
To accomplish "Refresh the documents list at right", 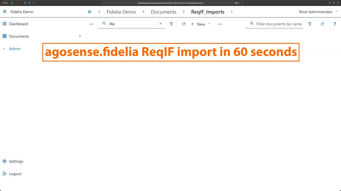I will click(322, 24).
